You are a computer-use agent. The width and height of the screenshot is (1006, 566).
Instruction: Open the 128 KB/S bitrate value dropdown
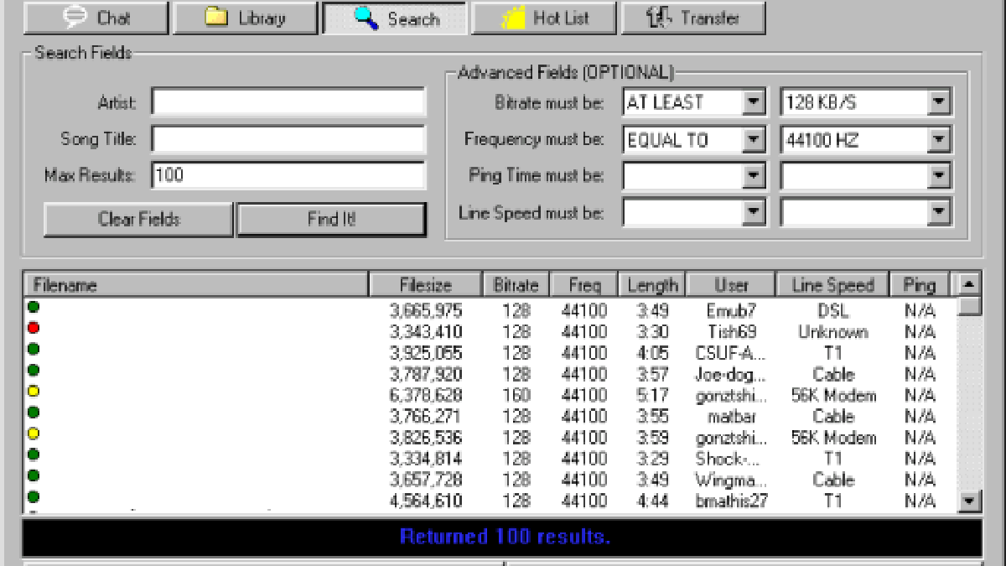939,103
